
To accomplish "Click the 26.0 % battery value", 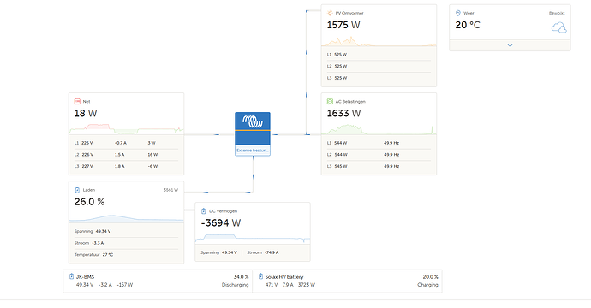I will pos(89,202).
